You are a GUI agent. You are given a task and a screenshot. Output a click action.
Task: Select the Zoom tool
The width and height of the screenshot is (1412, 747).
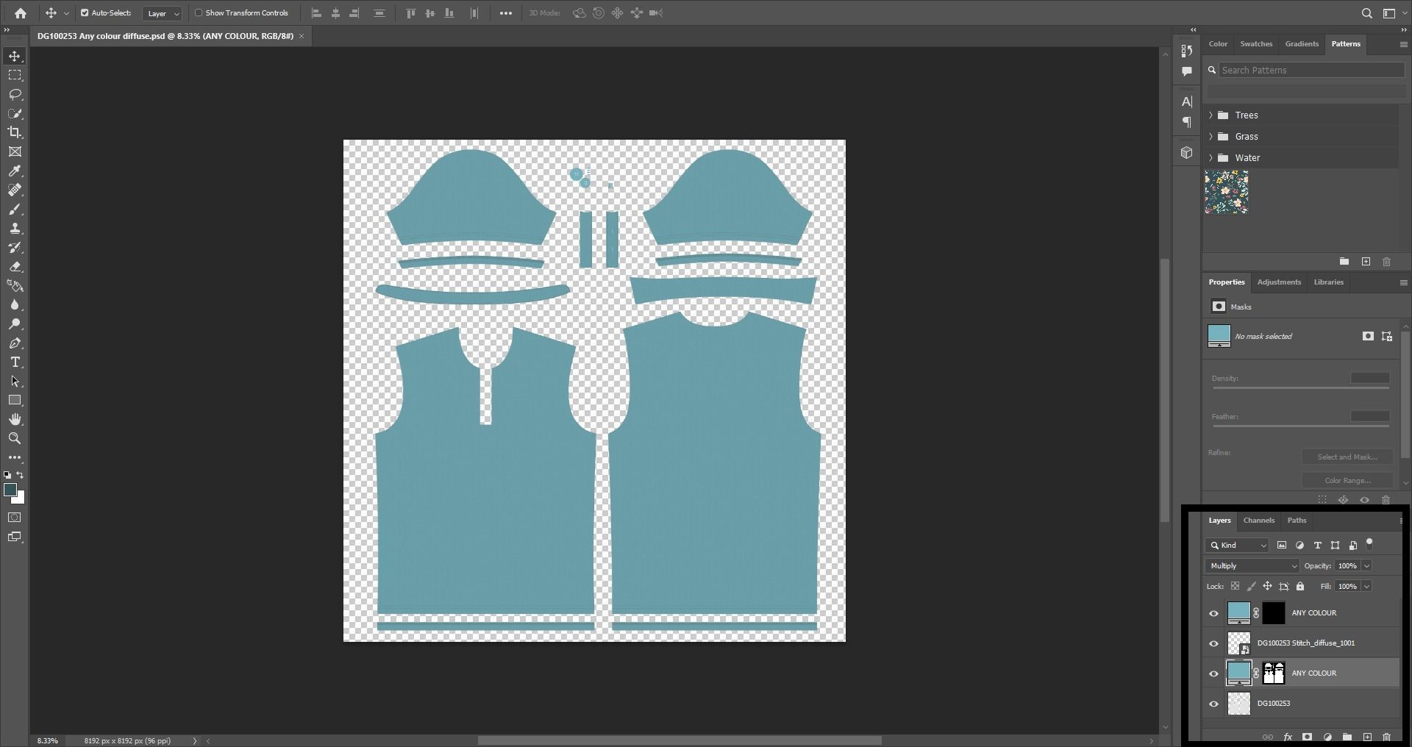[15, 438]
